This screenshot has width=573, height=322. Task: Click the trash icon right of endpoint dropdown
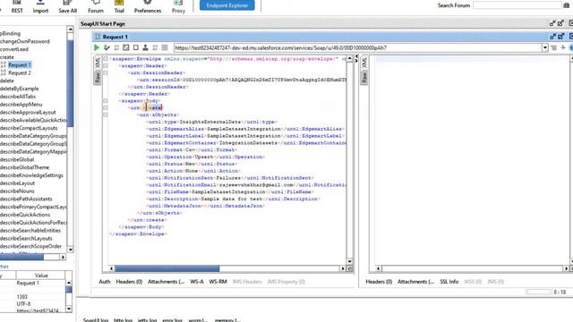(554, 47)
